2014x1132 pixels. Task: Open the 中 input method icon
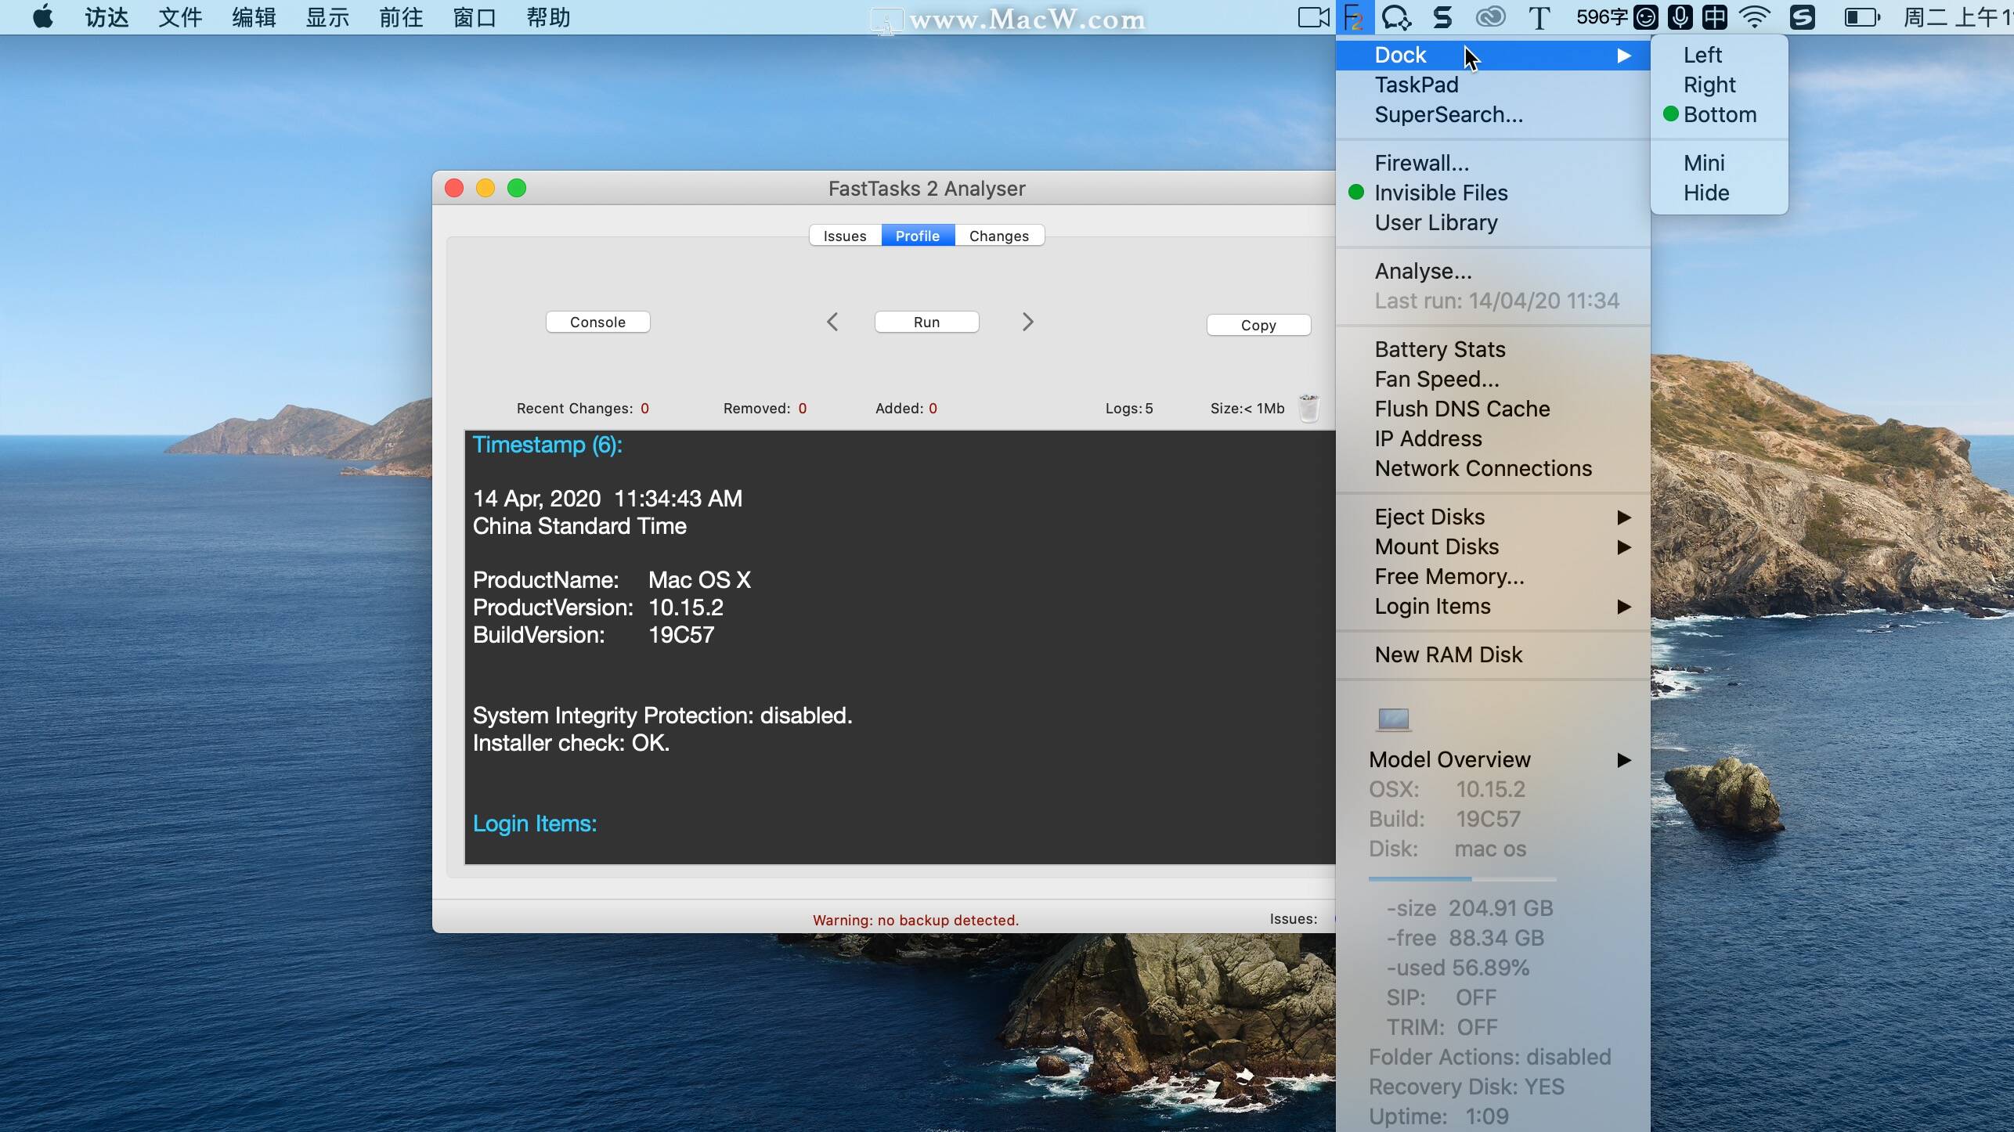(1714, 17)
